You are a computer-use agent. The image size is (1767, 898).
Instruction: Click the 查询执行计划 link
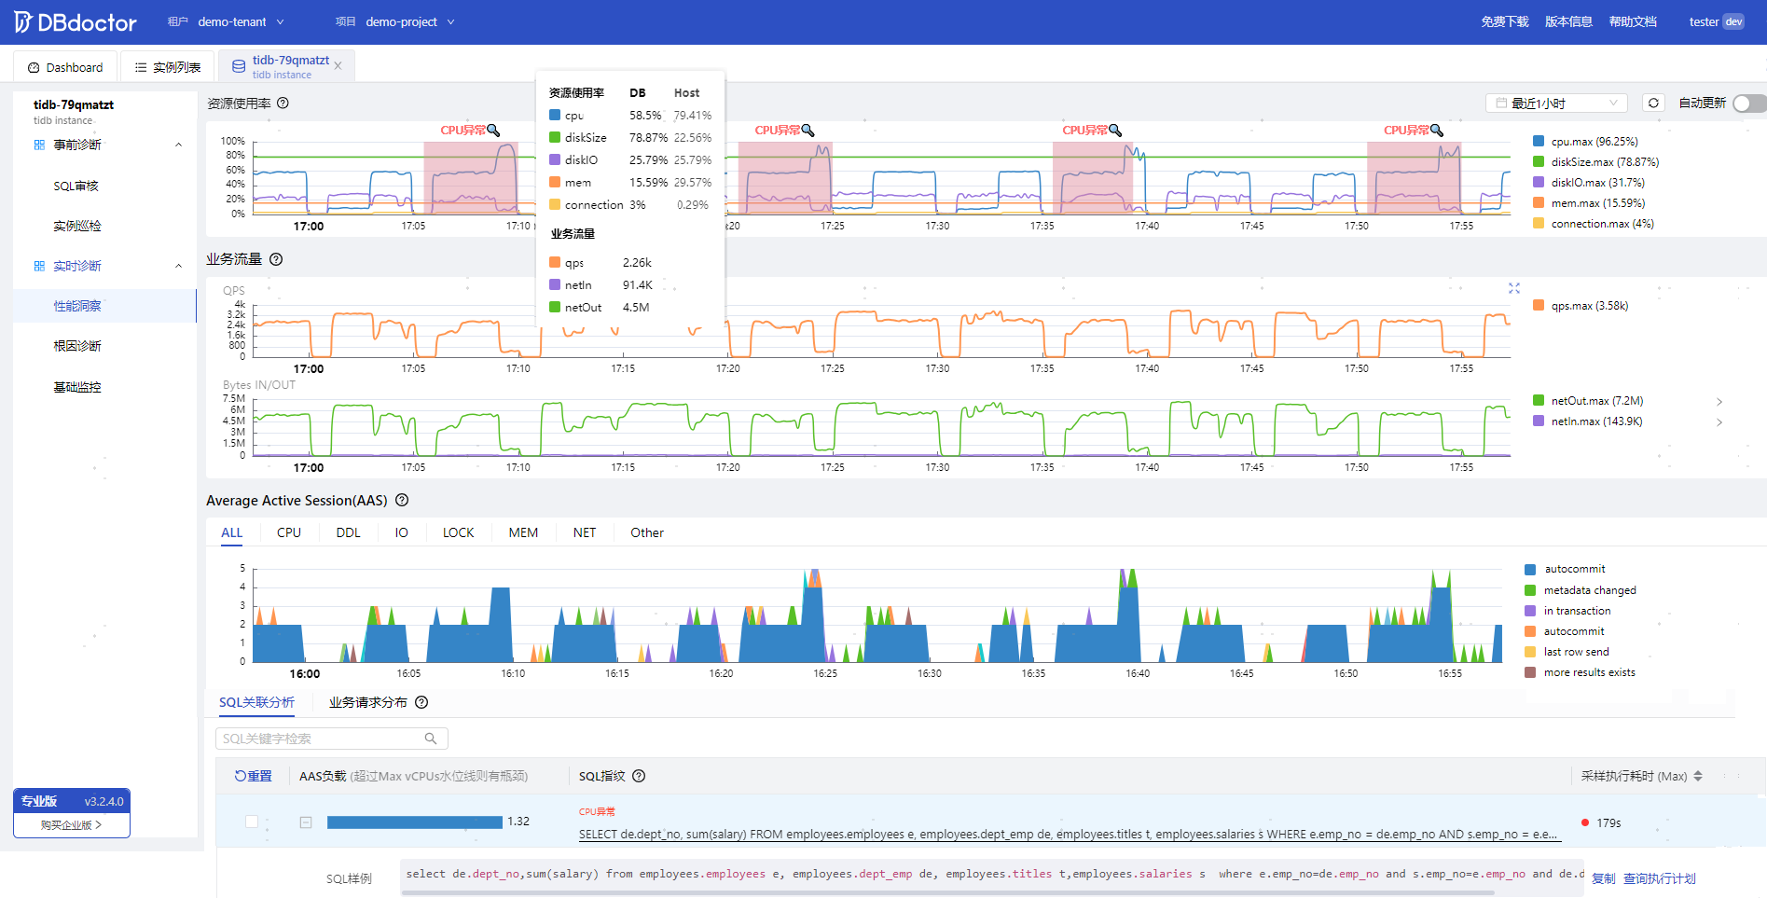coord(1660,878)
